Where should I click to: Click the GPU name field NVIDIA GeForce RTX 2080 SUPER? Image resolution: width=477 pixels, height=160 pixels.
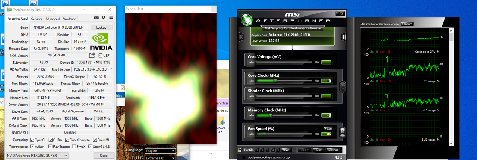(x=59, y=27)
